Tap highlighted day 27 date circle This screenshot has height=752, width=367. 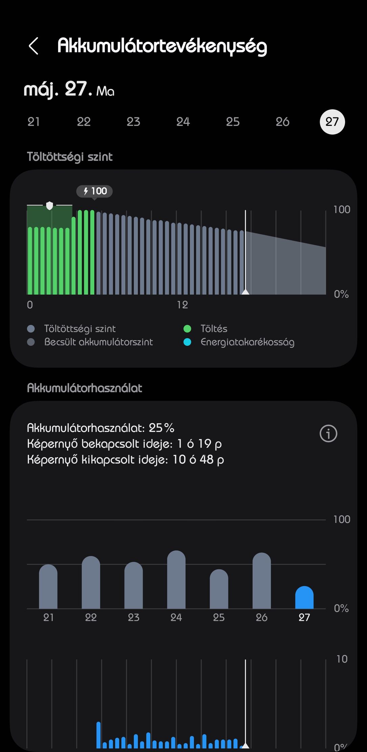332,122
